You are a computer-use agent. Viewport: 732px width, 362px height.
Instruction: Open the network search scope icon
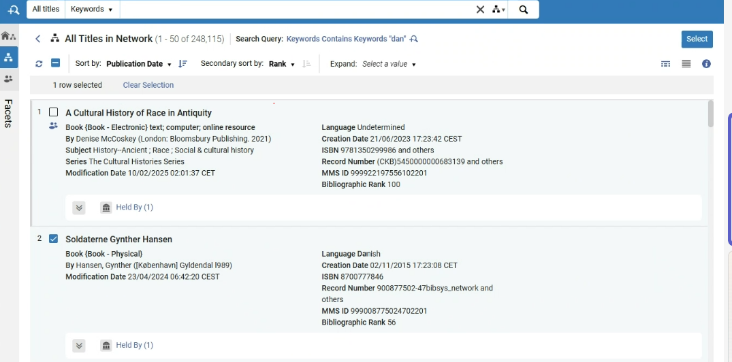click(x=498, y=10)
